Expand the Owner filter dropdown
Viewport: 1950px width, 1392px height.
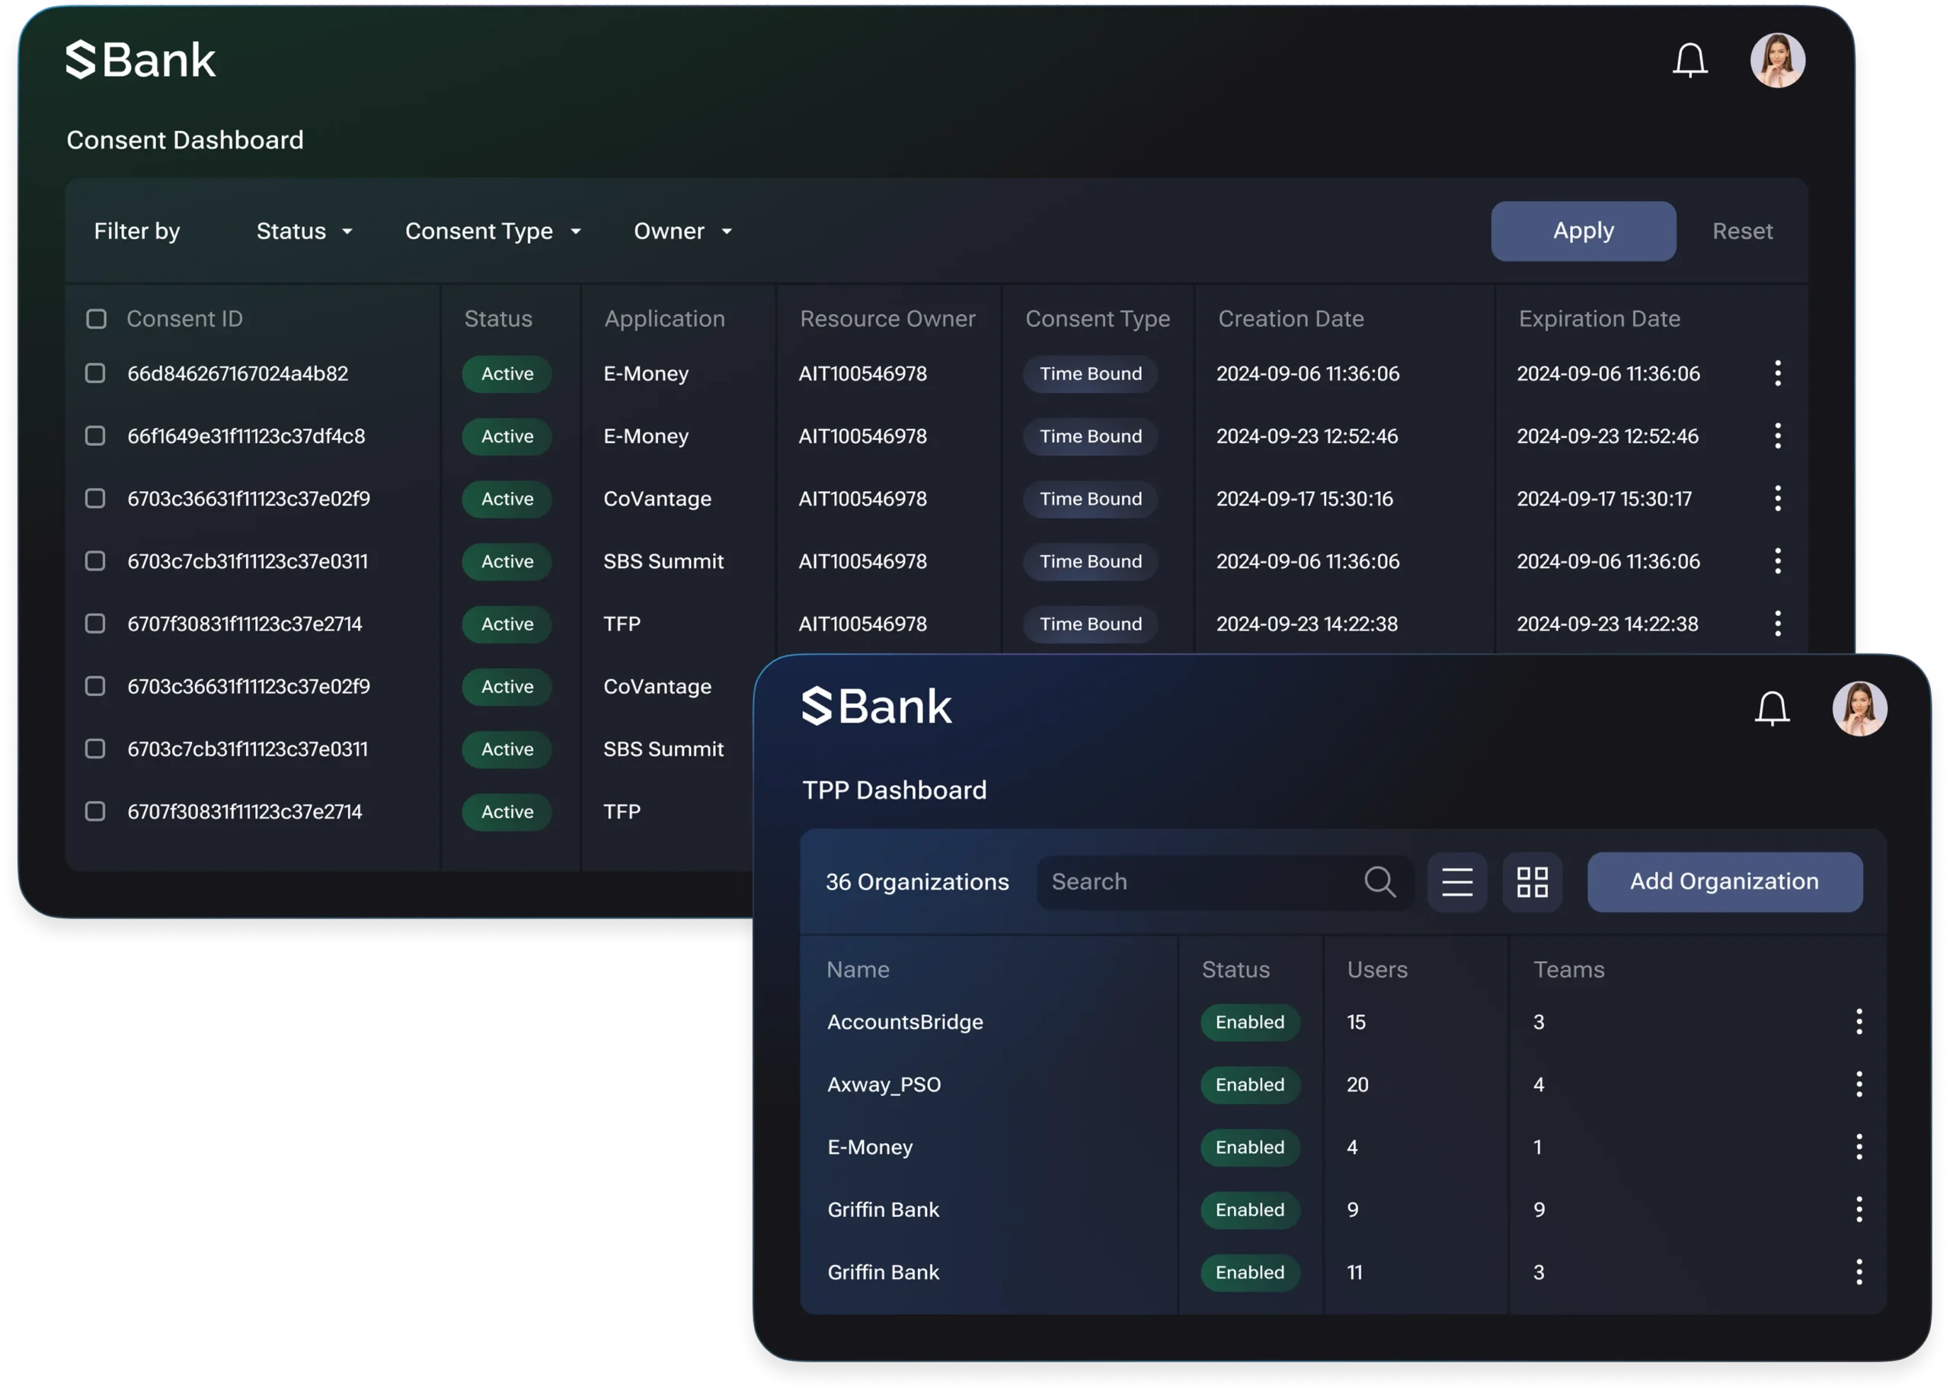coord(682,231)
